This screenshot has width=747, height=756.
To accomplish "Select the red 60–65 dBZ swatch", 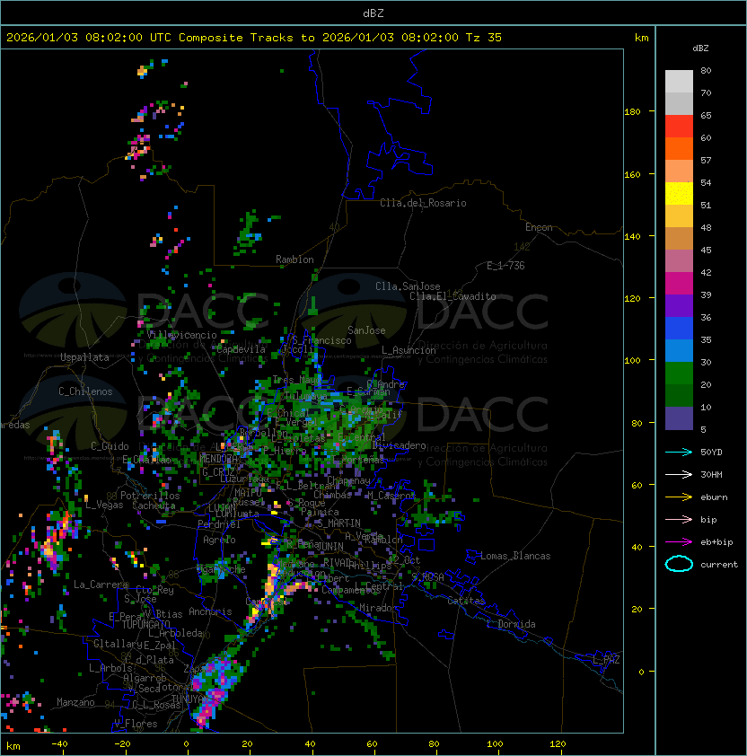I will pyautogui.click(x=679, y=127).
